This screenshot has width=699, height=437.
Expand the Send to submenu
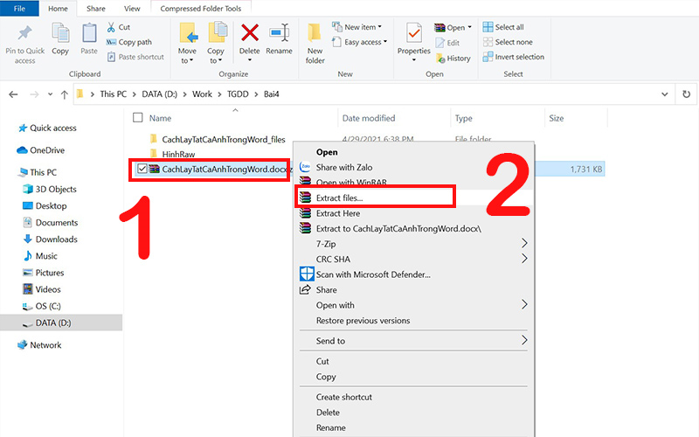(524, 341)
